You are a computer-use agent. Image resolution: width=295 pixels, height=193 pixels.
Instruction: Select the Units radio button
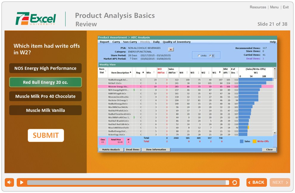point(199,56)
